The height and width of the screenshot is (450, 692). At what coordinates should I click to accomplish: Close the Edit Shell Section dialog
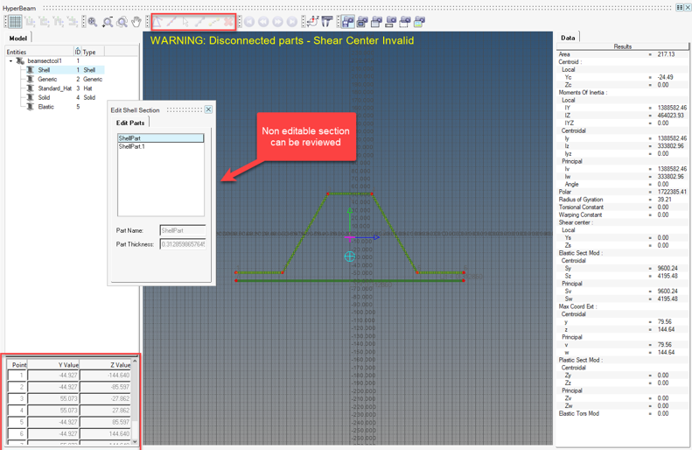[x=208, y=109]
